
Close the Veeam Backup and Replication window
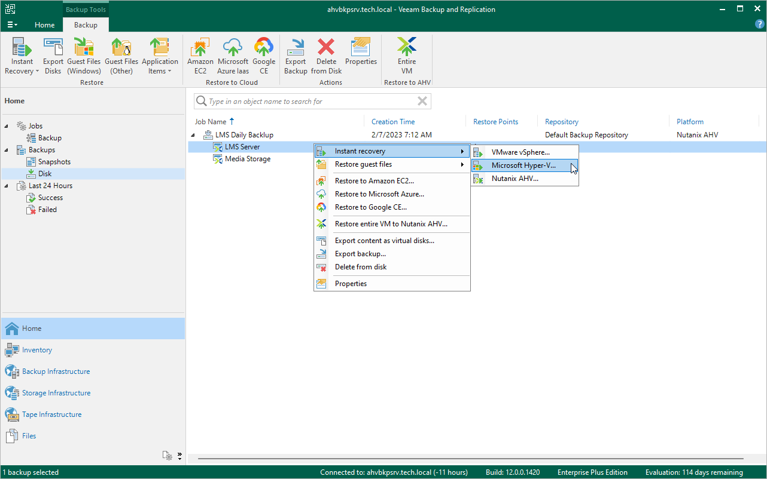(x=757, y=9)
